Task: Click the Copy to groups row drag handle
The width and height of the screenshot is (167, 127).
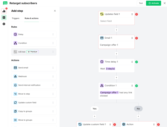Action: 53,111
